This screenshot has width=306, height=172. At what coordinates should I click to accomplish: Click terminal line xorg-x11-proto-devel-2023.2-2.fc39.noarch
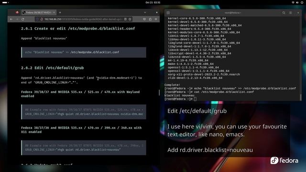point(204,75)
